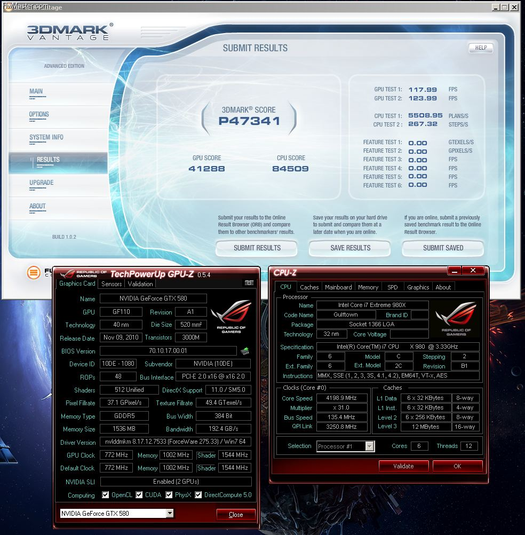Toggle the PhysX checkbox
This screenshot has height=535, width=525.
pos(169,495)
